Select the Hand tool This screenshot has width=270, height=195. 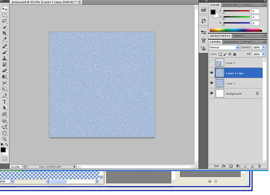pos(5,132)
